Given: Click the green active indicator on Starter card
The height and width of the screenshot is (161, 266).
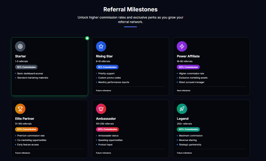Looking at the screenshot, I should [87, 38].
